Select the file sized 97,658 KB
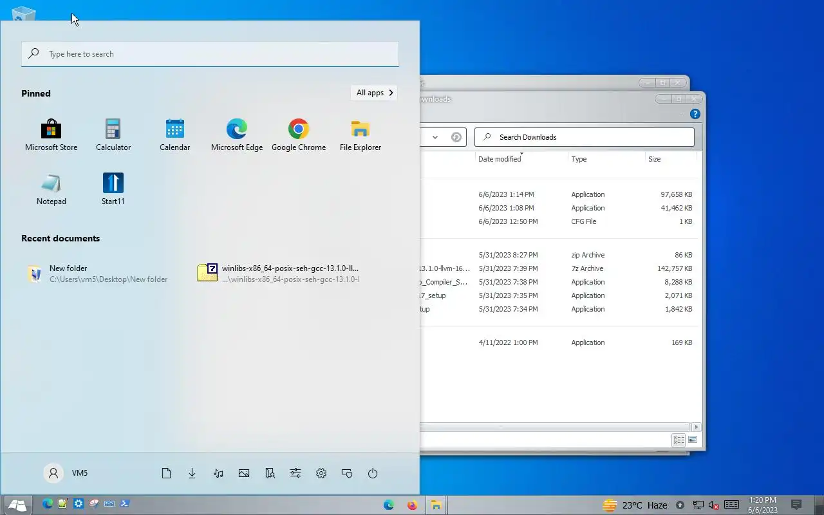Viewport: 824px width, 515px height. (x=559, y=194)
